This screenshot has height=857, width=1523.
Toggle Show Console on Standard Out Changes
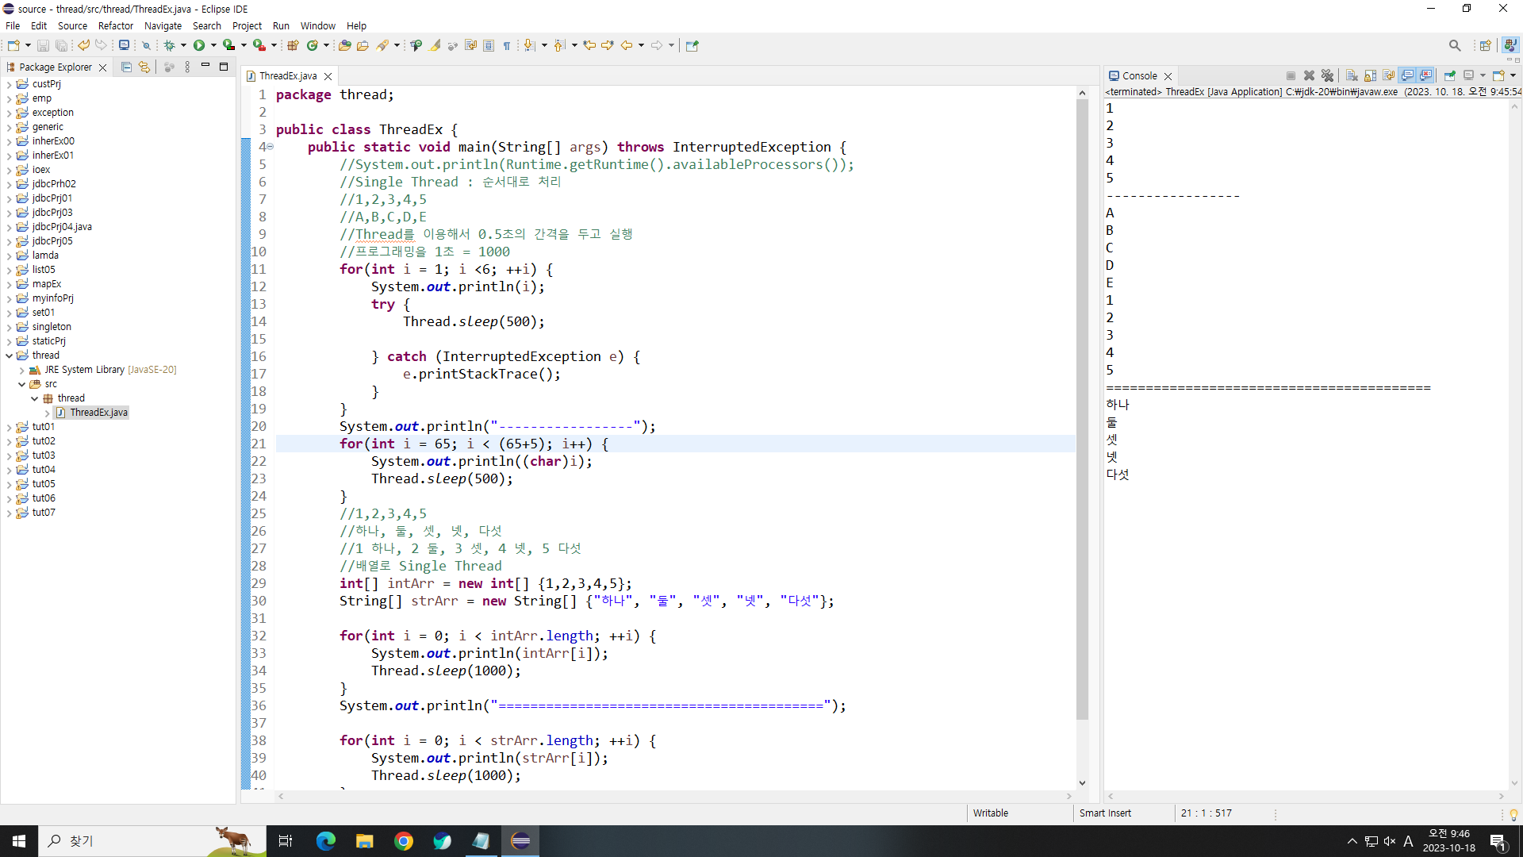1407,75
